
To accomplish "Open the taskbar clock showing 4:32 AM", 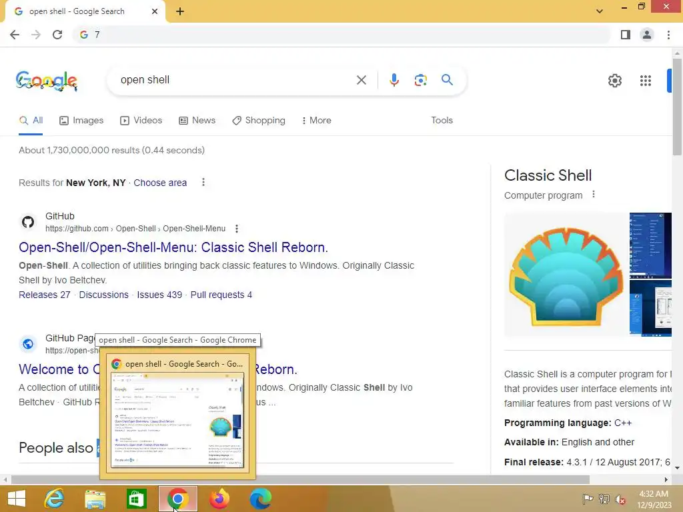I will (x=654, y=499).
